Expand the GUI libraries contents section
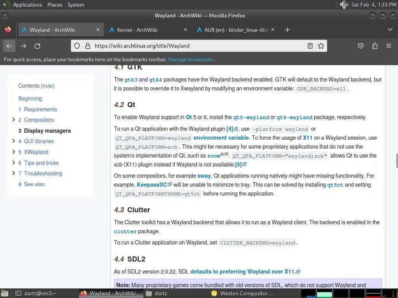 (14, 141)
